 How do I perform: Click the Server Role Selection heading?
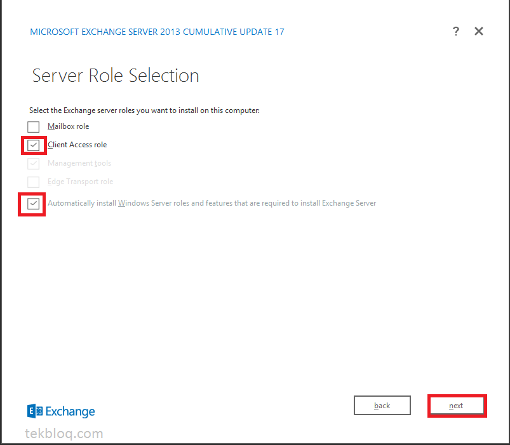click(x=116, y=76)
